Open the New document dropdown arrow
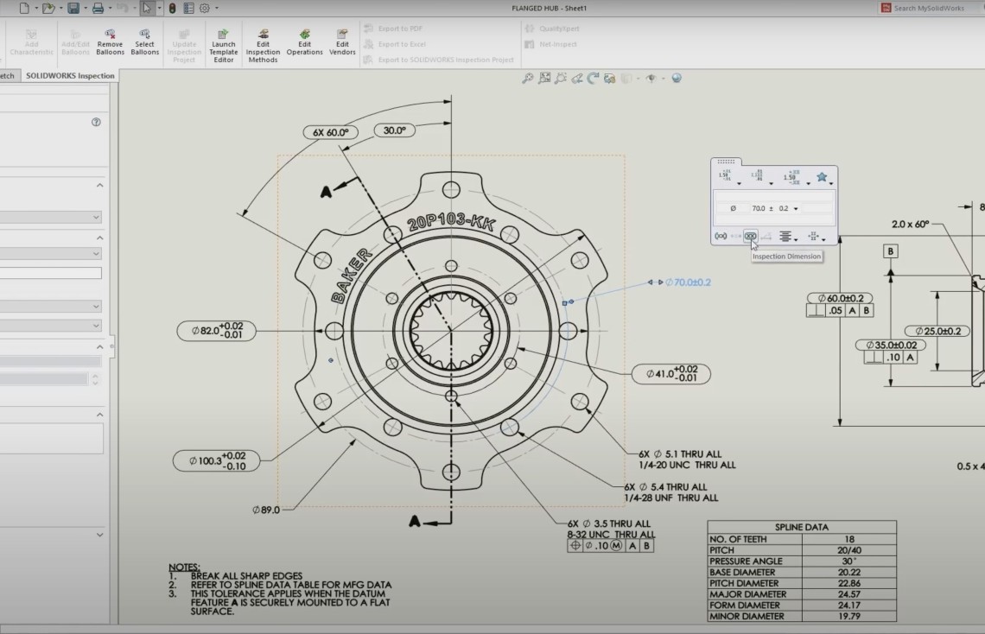Image resolution: width=985 pixels, height=634 pixels. point(35,8)
